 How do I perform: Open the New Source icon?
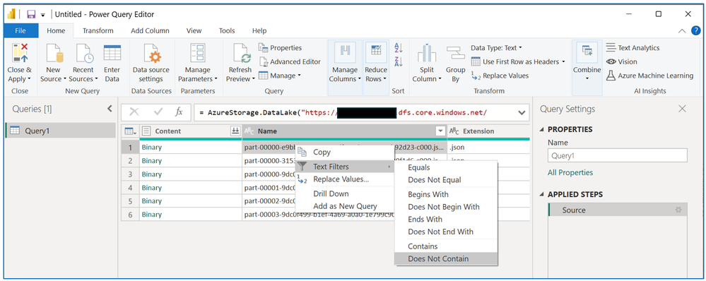[55, 54]
